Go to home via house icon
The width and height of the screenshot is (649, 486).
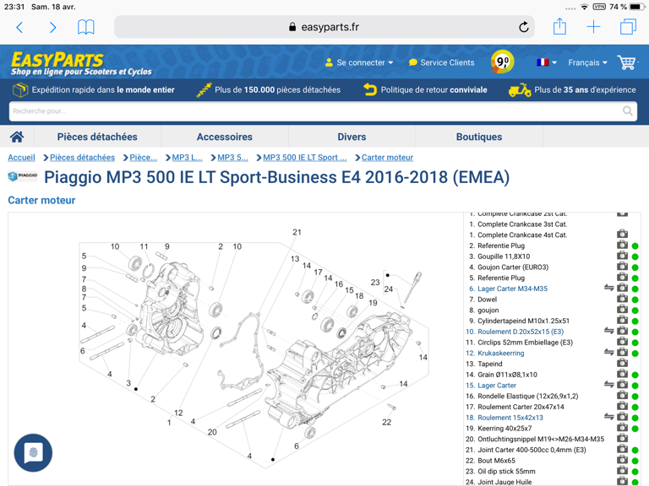click(17, 137)
